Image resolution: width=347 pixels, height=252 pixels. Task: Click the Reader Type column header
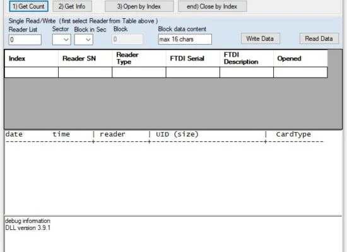click(x=139, y=59)
